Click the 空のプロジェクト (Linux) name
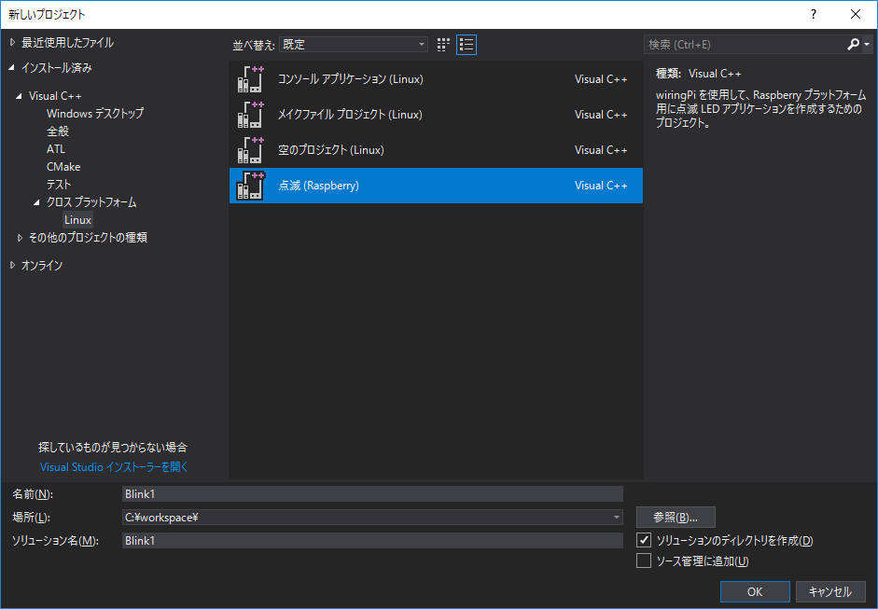The image size is (878, 609). (331, 150)
